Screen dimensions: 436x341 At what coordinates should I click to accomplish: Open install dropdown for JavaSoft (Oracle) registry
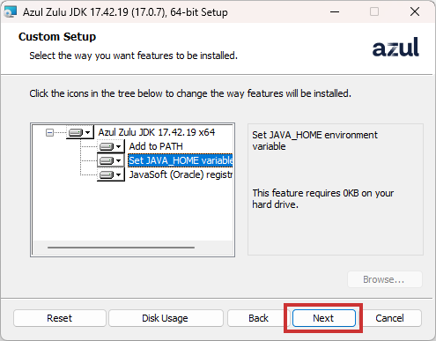[x=111, y=174]
